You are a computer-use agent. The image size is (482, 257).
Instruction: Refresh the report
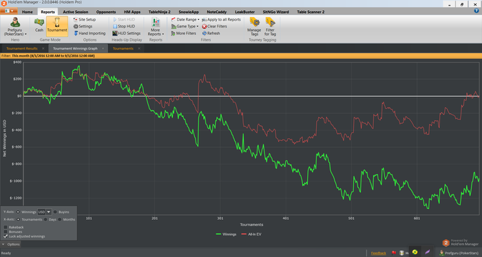click(211, 33)
